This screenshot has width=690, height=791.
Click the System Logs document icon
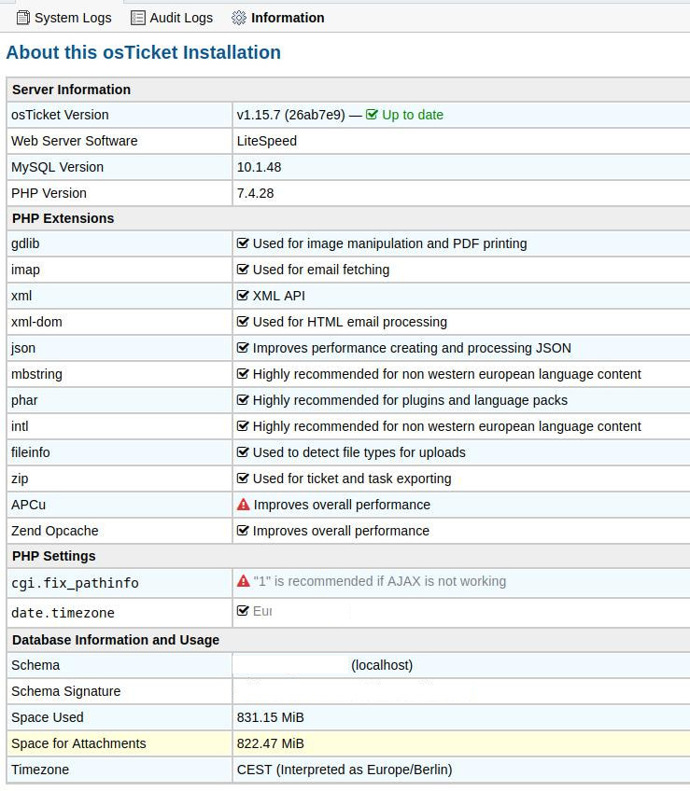click(x=23, y=18)
